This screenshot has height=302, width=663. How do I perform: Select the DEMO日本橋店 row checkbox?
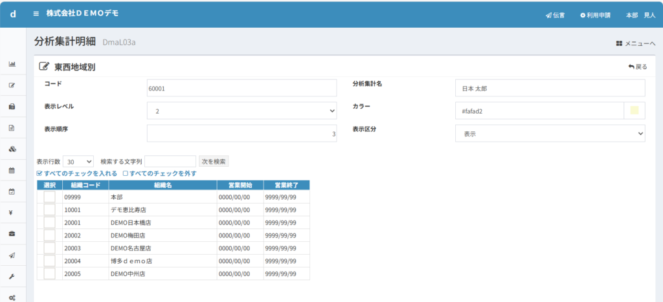49,222
